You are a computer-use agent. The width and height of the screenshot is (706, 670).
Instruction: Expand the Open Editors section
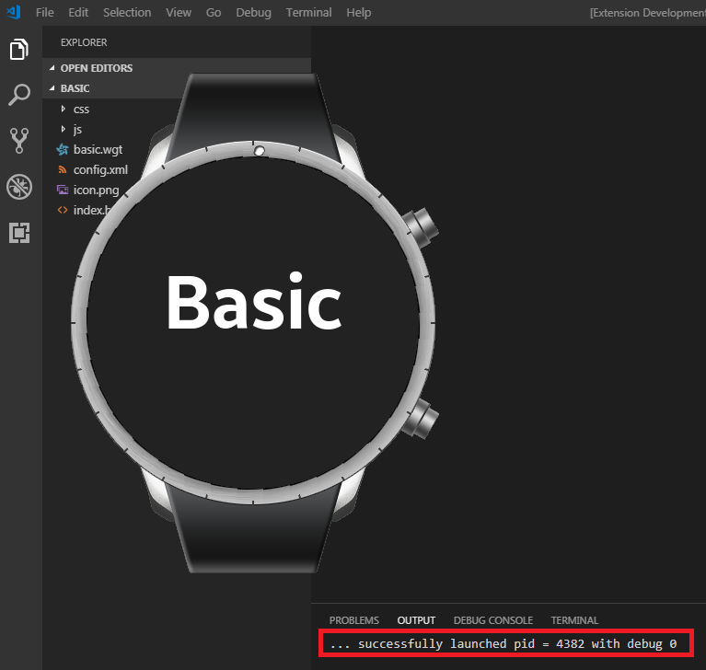[96, 68]
